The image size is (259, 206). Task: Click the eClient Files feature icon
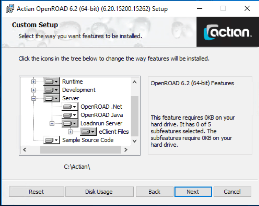(88, 132)
